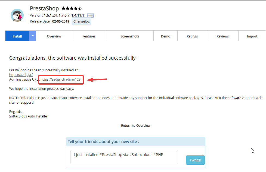View the Screenshots tab
Viewport: 266px width, 172px height.
tap(130, 36)
